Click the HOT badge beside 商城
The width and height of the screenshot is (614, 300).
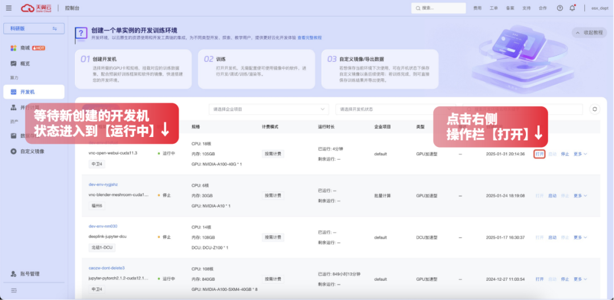pyautogui.click(x=39, y=48)
